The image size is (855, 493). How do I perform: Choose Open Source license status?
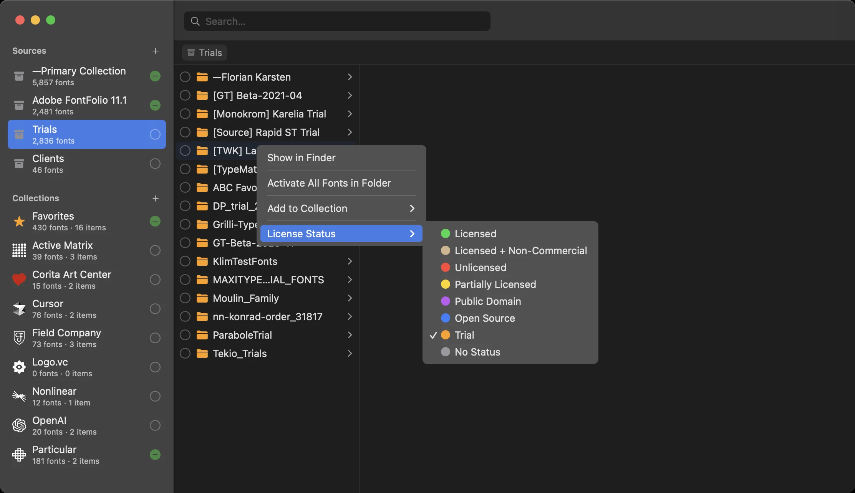coord(510,318)
